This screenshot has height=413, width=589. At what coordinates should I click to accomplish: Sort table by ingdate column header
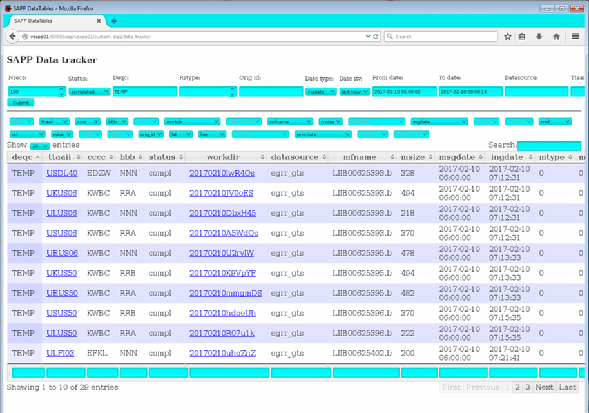point(510,157)
